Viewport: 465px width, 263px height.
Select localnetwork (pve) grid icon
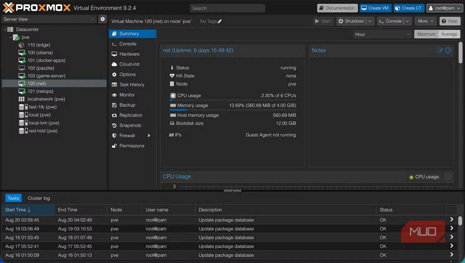22,99
